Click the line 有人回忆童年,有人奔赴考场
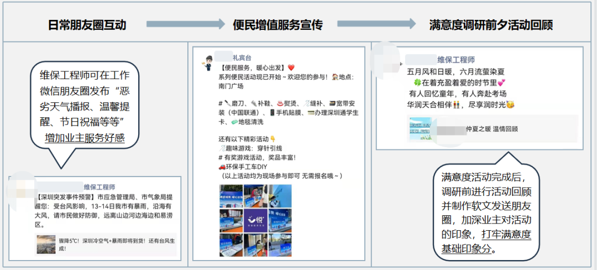The height and width of the screenshot is (270, 597). (458, 94)
